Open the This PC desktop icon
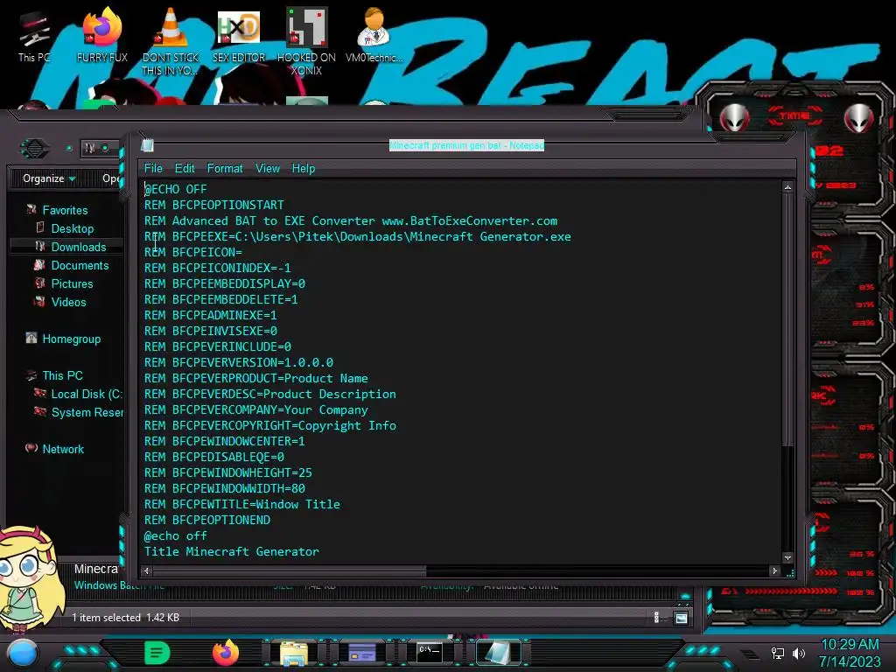 coord(34,35)
